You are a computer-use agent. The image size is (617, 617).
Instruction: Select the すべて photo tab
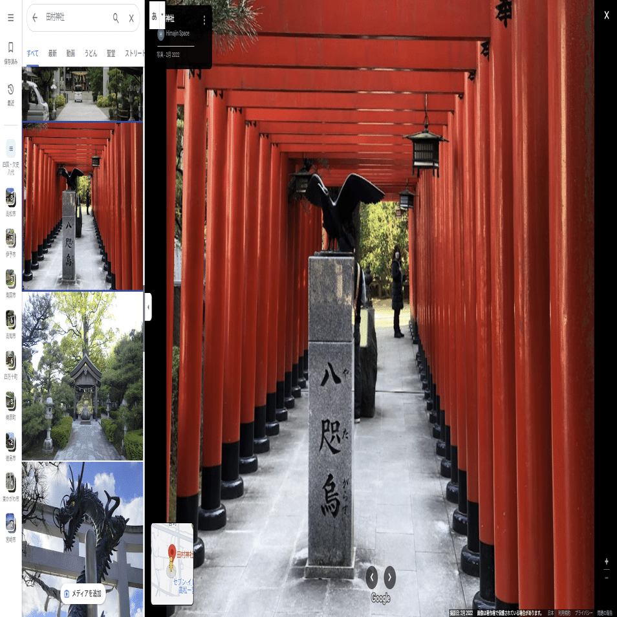(32, 54)
